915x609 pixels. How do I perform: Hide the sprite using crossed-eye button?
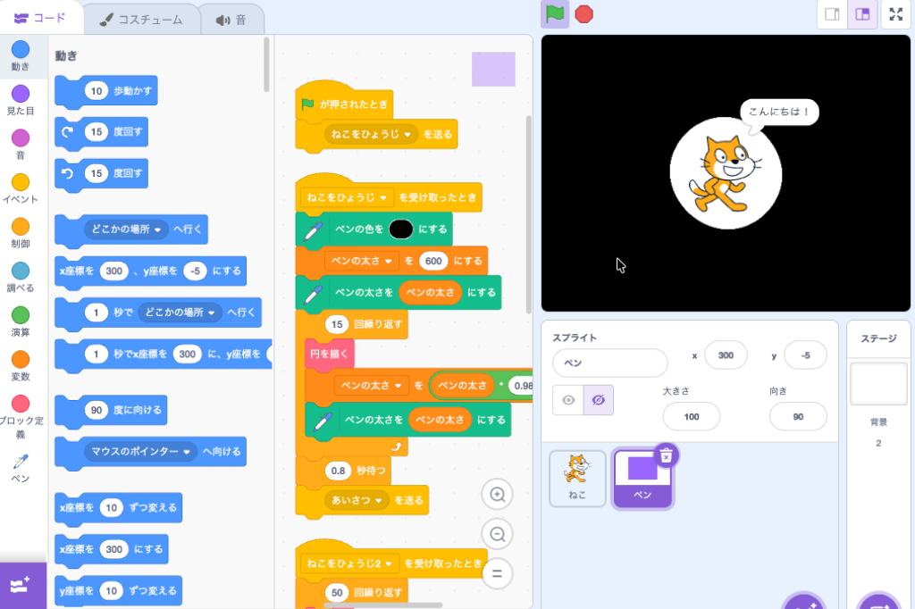click(x=598, y=401)
